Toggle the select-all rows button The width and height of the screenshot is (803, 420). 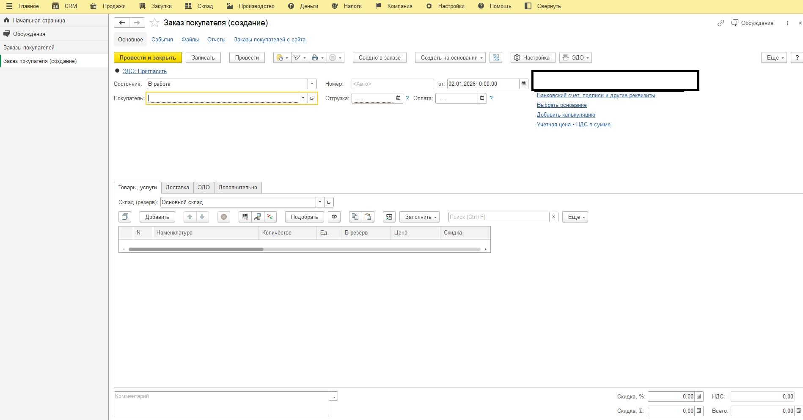tap(125, 217)
